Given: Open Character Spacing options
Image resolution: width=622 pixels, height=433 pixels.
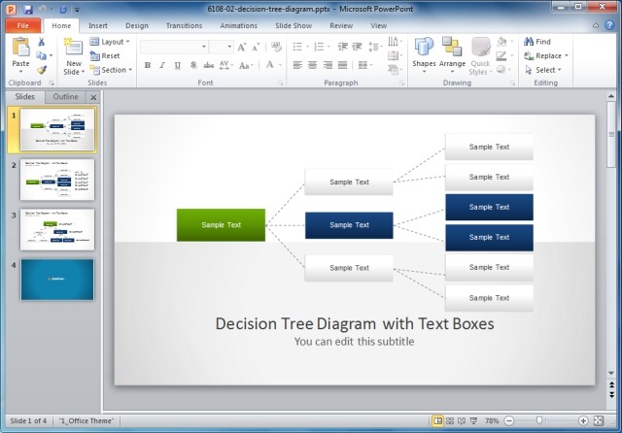Looking at the screenshot, I should [x=226, y=65].
